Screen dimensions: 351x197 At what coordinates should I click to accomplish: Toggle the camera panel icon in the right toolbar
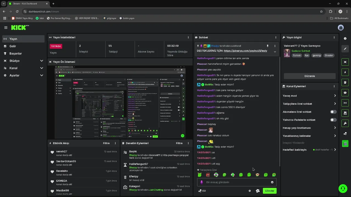coord(345,113)
